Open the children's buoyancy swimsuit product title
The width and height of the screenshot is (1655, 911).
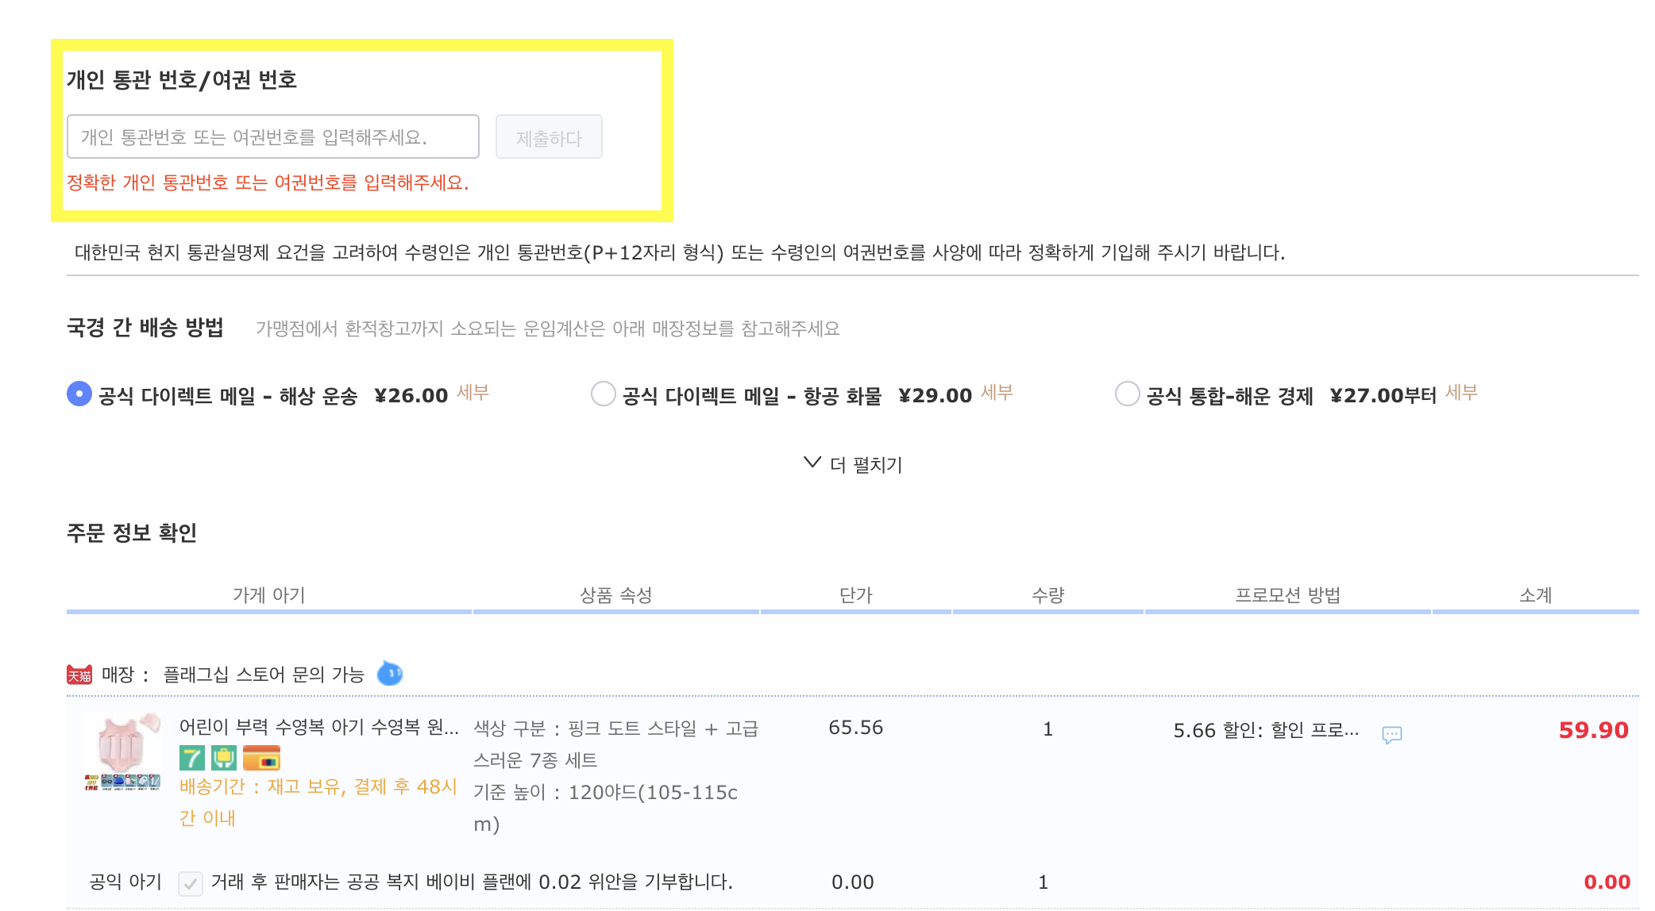(318, 727)
